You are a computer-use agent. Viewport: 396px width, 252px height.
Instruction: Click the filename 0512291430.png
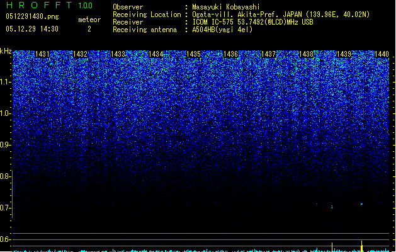click(32, 16)
